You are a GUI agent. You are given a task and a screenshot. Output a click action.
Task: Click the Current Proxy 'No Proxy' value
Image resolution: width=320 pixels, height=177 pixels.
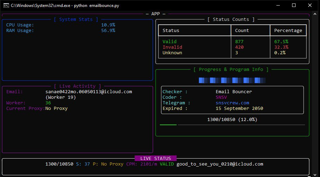click(x=57, y=108)
